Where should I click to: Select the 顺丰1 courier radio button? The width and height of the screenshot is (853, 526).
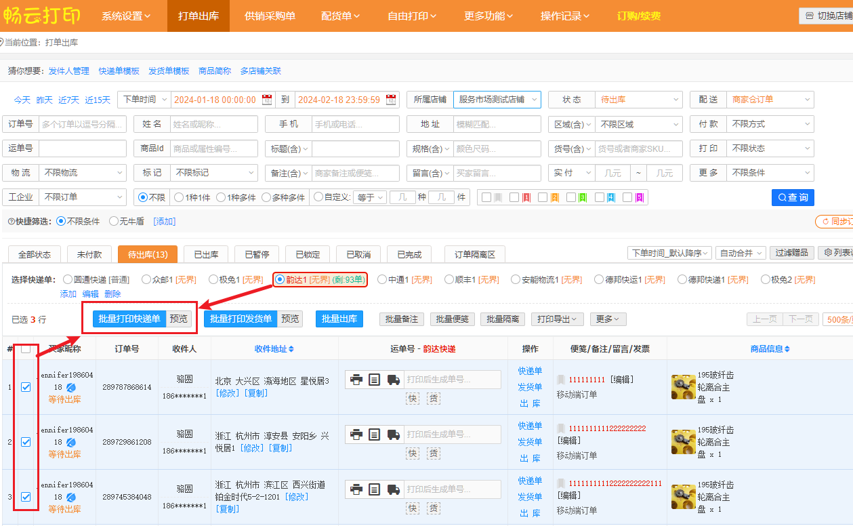(x=449, y=279)
